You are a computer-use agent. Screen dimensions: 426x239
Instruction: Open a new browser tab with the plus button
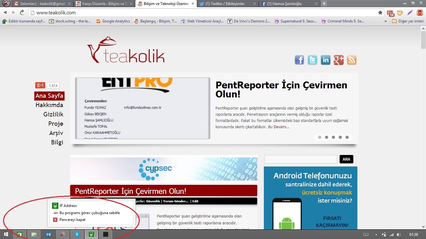click(x=324, y=4)
